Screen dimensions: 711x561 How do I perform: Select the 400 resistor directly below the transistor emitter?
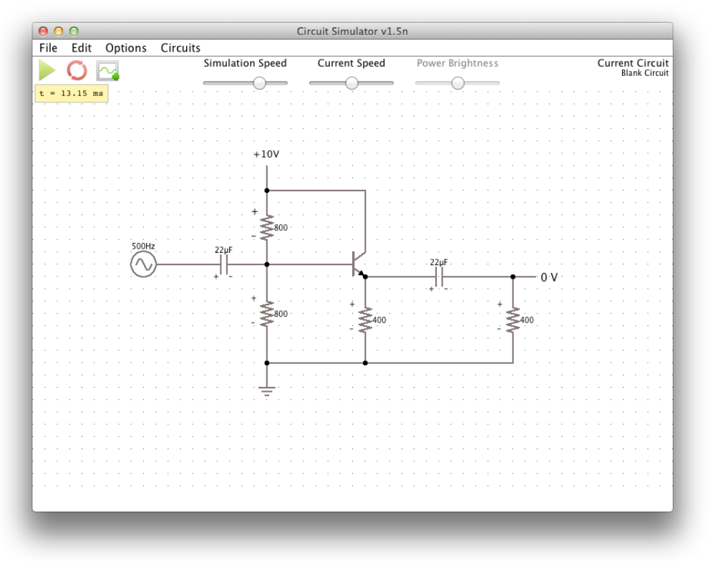365,320
